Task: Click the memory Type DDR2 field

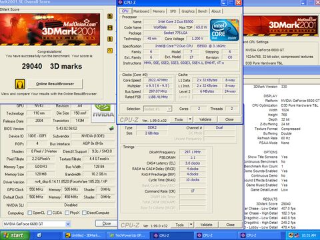Action: (x=152, y=127)
